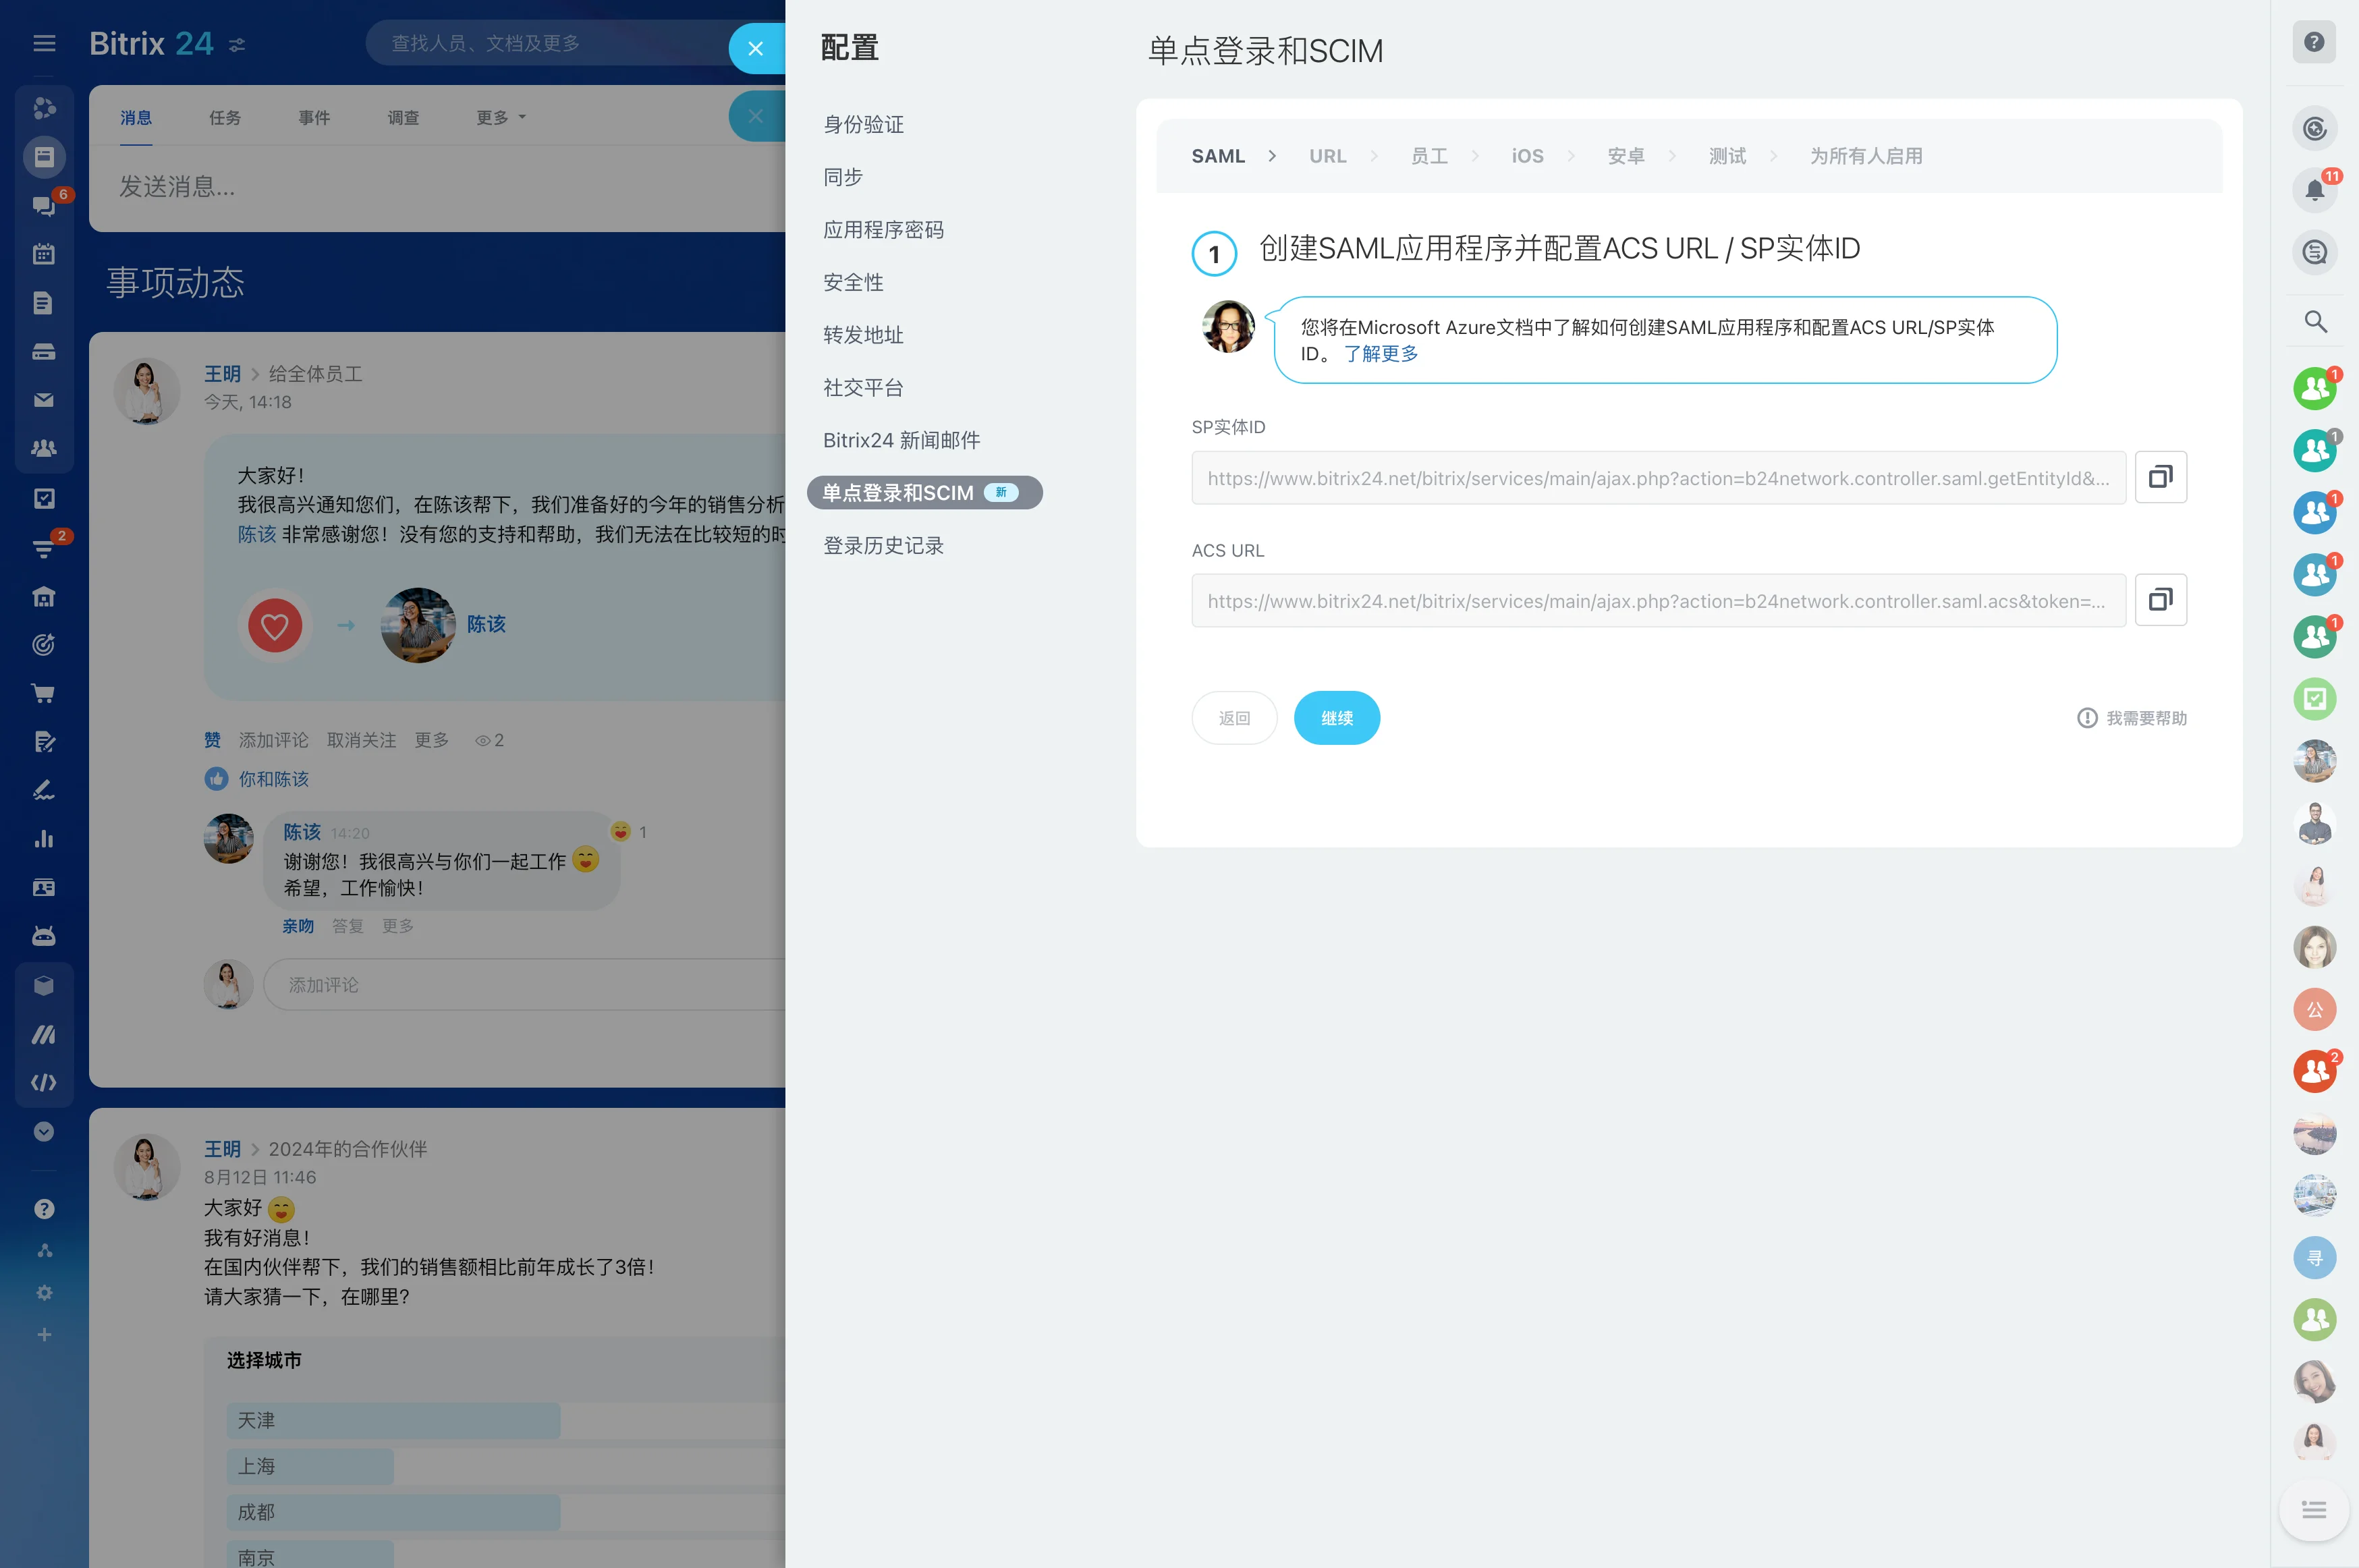The image size is (2359, 1568).
Task: Switch to 为所有人启用 wizard step
Action: point(1866,156)
